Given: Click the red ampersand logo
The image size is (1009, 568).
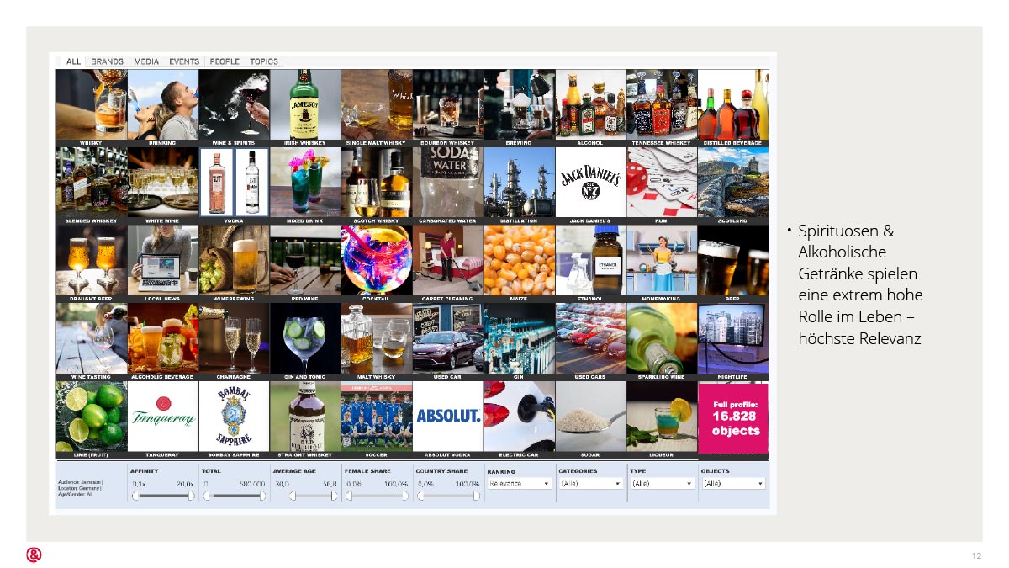Looking at the screenshot, I should (34, 555).
